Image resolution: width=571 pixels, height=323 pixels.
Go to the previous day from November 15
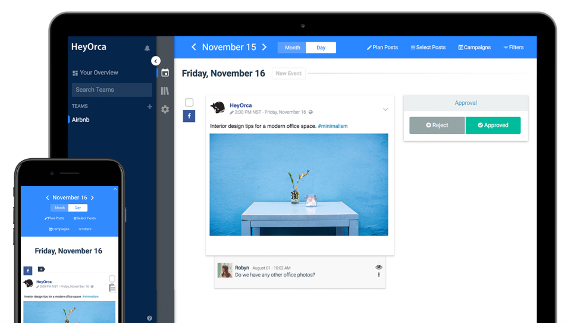(194, 47)
